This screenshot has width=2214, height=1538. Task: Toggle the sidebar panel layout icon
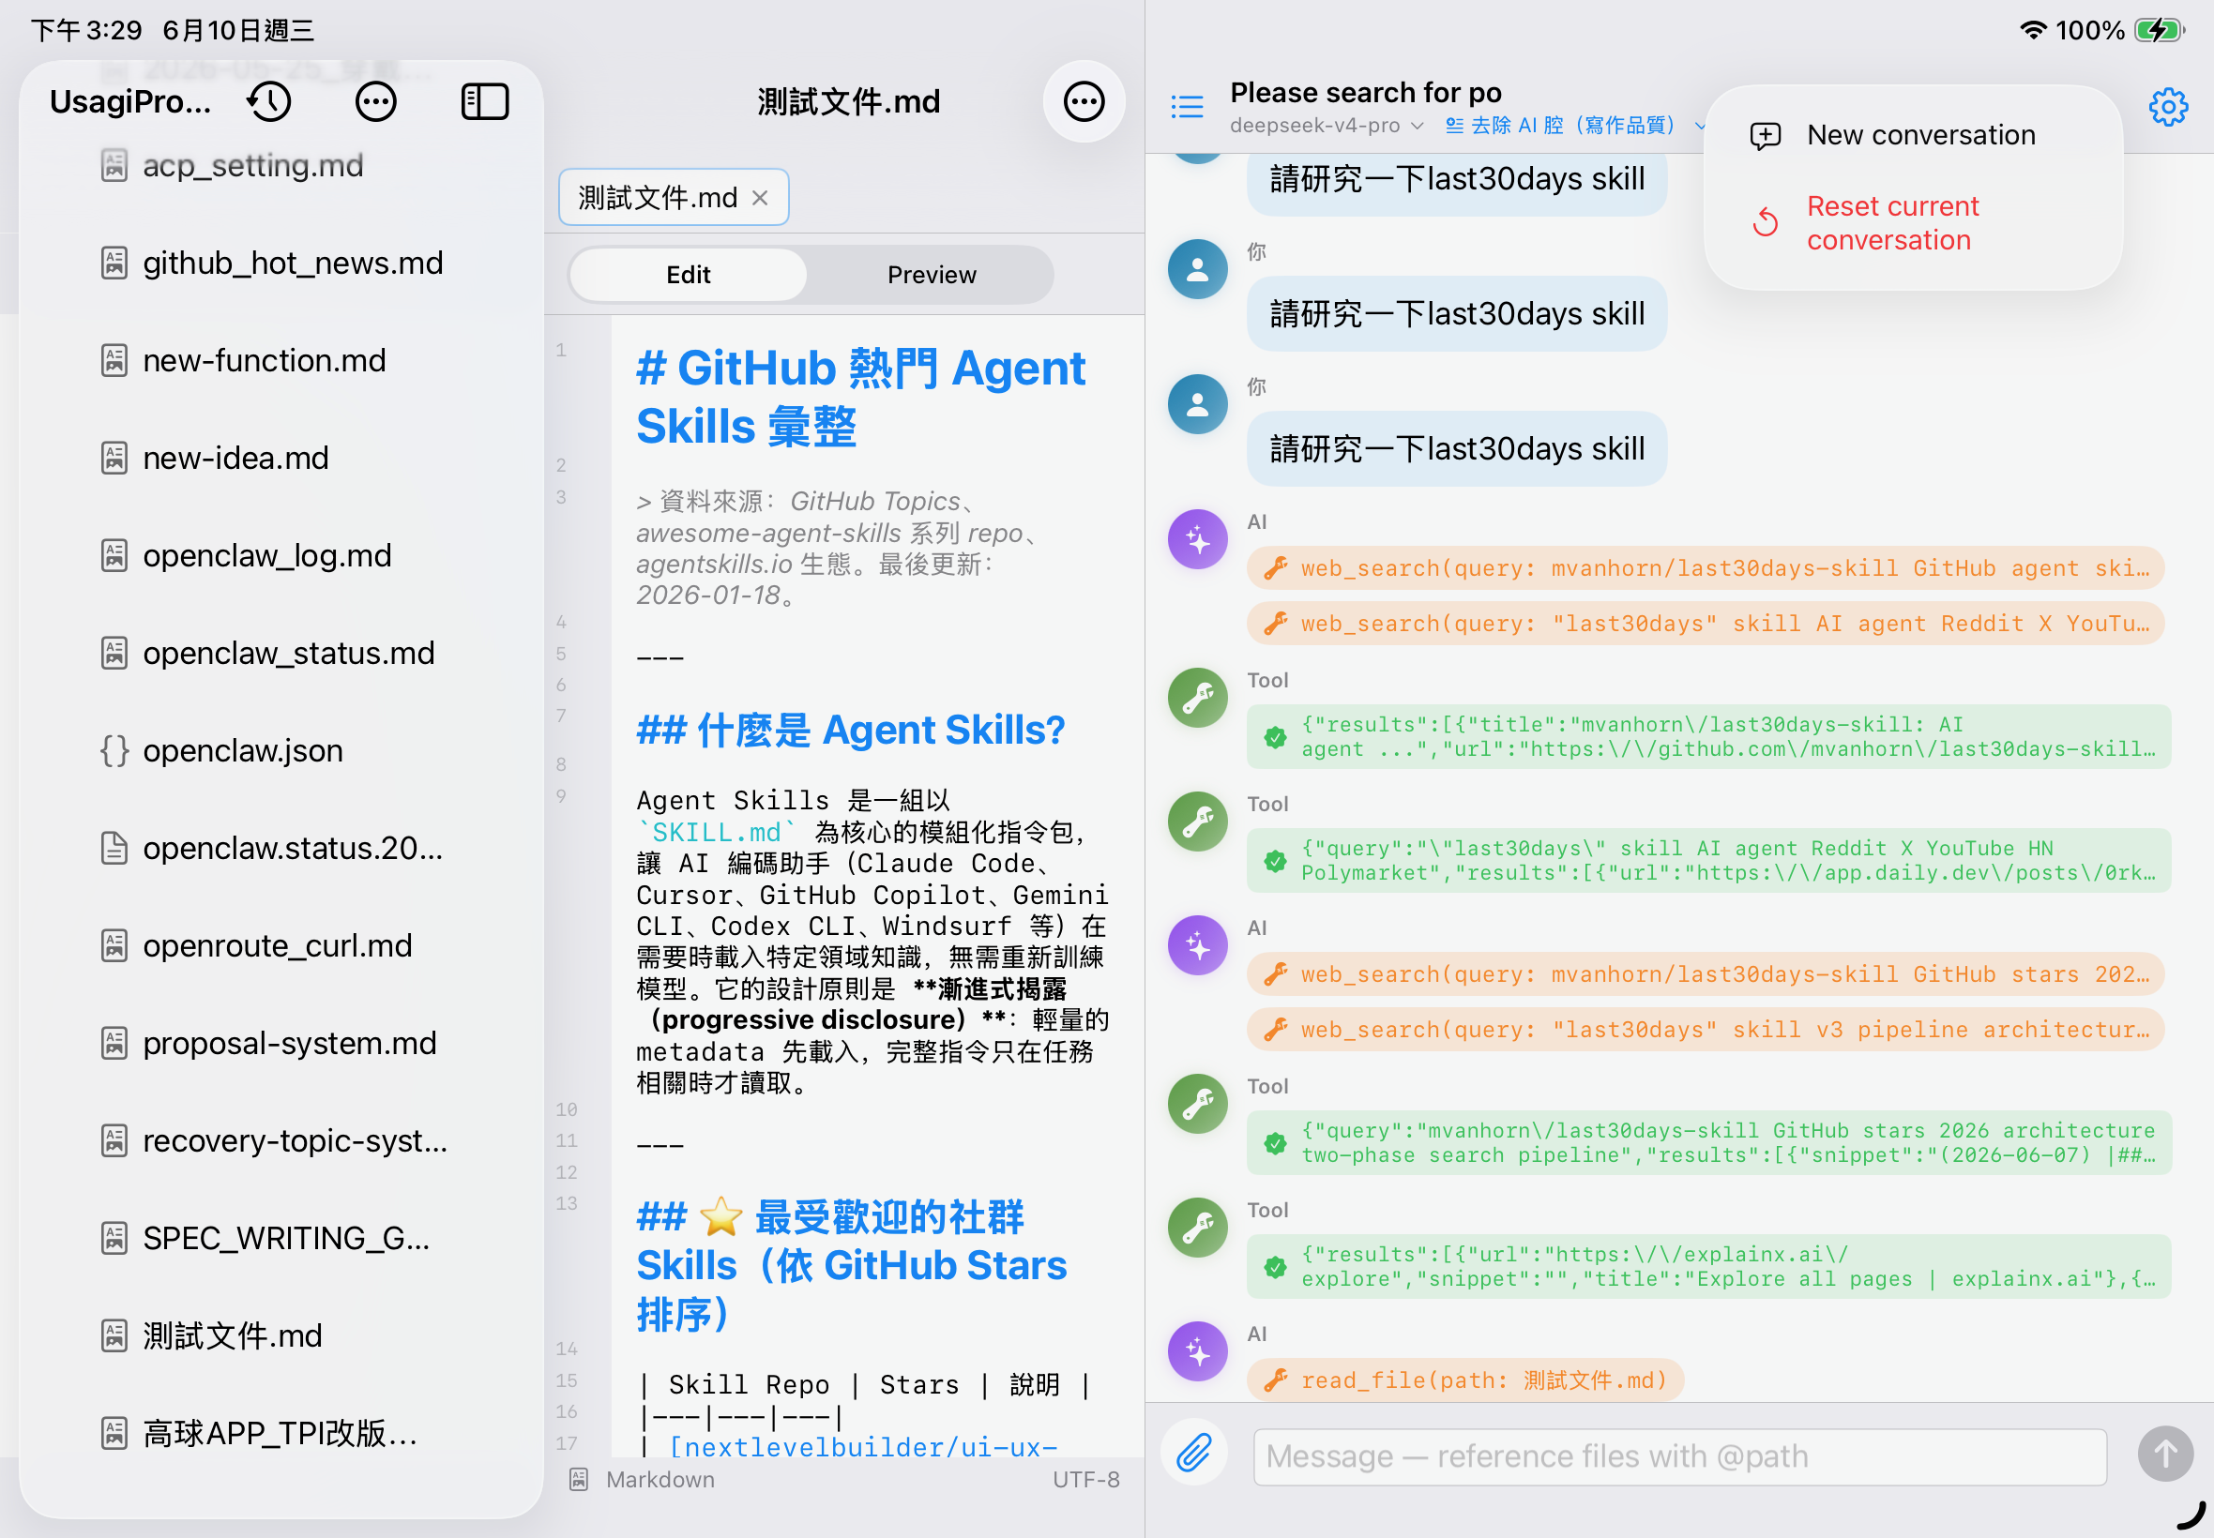tap(485, 102)
